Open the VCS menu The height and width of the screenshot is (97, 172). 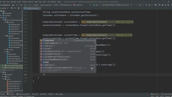(x=49, y=2)
